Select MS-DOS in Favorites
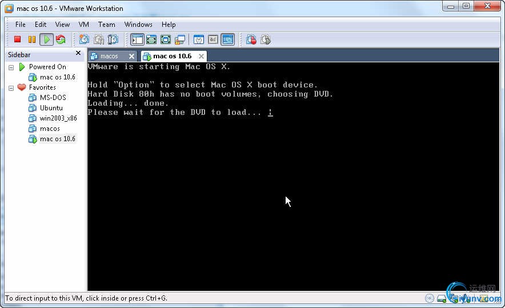The width and height of the screenshot is (505, 308). tap(53, 98)
